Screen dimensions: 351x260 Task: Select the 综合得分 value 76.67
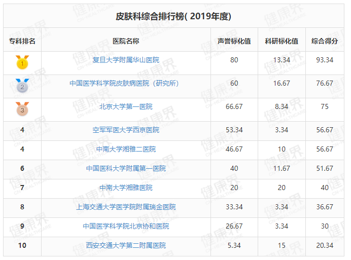[x=325, y=83]
